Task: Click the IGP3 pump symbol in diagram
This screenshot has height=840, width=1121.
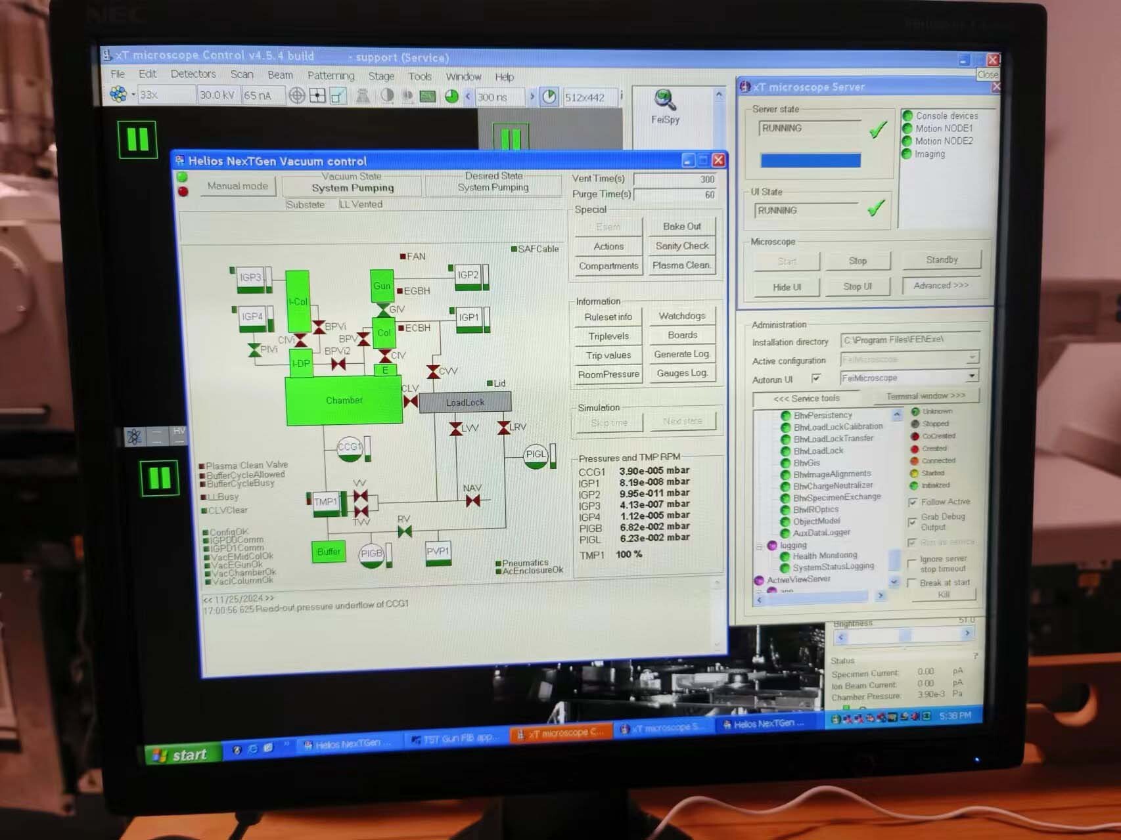Action: (x=250, y=279)
